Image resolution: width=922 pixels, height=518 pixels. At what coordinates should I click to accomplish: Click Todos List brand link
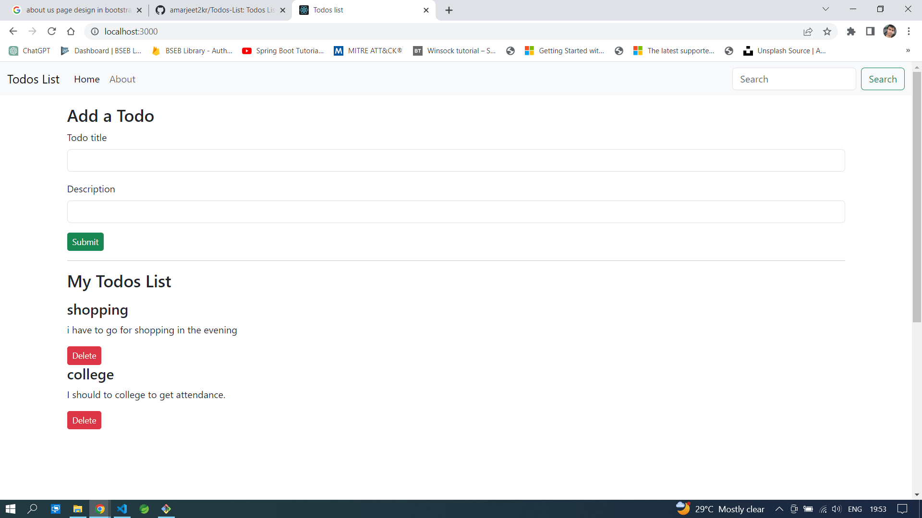[x=33, y=79]
